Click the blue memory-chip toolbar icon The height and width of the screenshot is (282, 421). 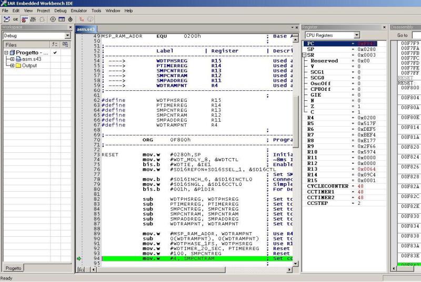tap(62, 19)
